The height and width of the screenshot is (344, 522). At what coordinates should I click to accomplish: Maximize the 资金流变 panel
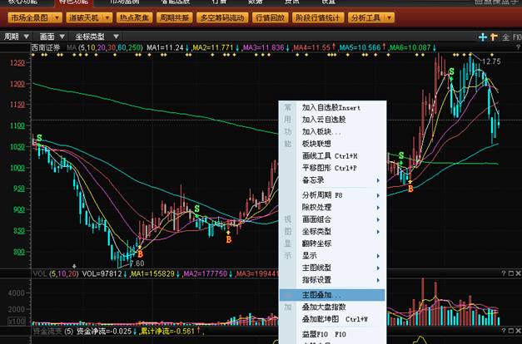[511, 331]
